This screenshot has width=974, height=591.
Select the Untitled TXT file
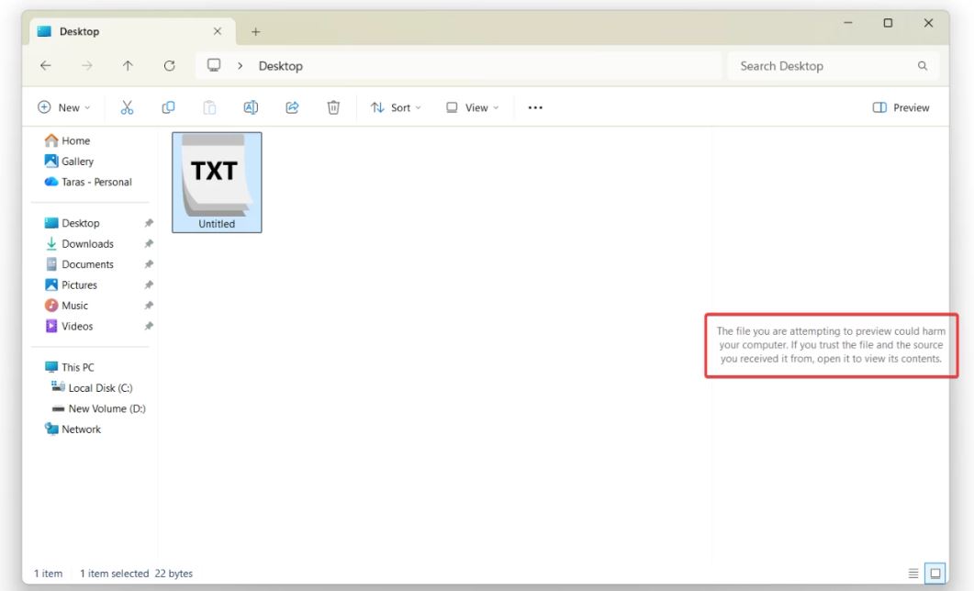coord(217,182)
